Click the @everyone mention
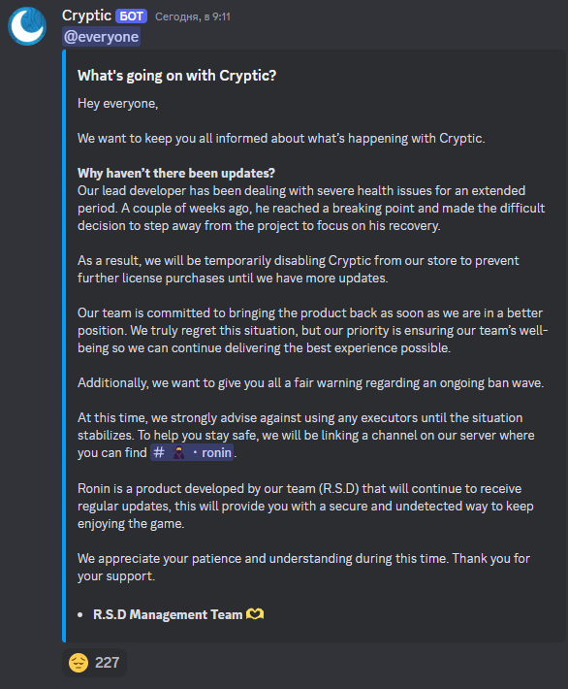The height and width of the screenshot is (689, 568). pos(102,37)
